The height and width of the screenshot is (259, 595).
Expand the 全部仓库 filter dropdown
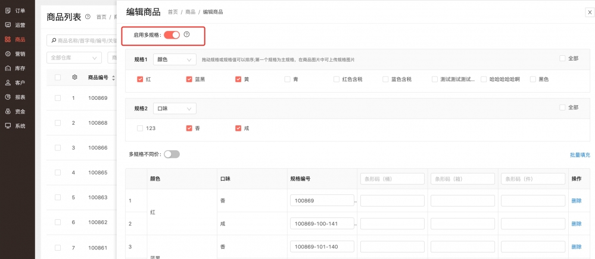tap(74, 58)
